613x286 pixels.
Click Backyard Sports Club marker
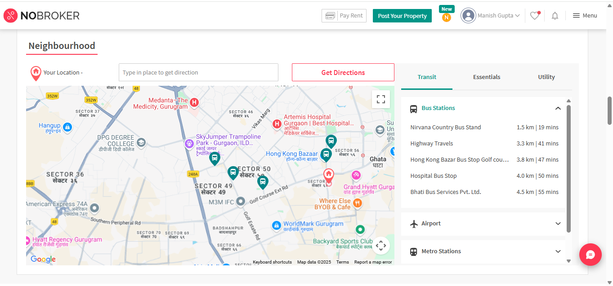tap(360, 229)
